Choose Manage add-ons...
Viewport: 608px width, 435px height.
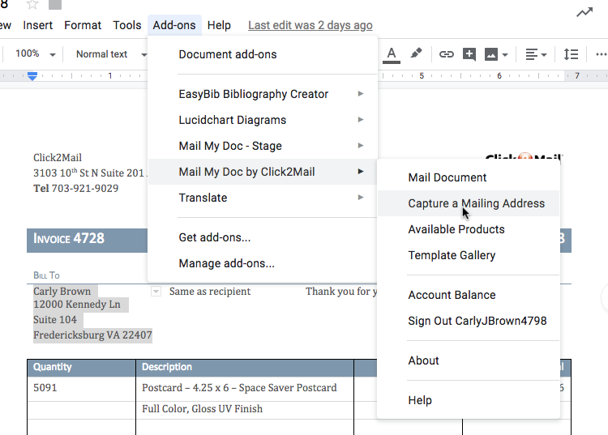tap(263, 263)
